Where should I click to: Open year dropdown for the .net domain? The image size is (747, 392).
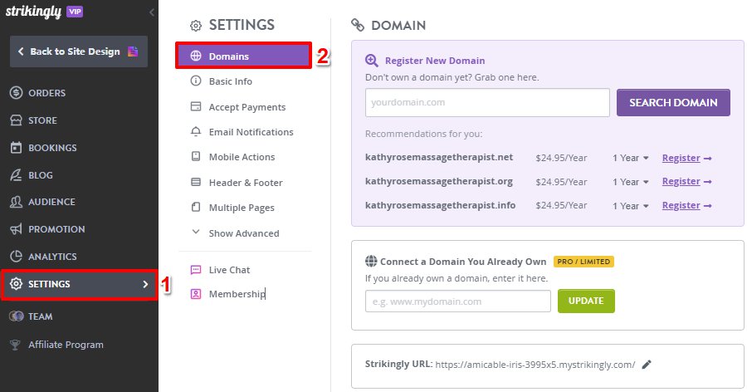[631, 158]
